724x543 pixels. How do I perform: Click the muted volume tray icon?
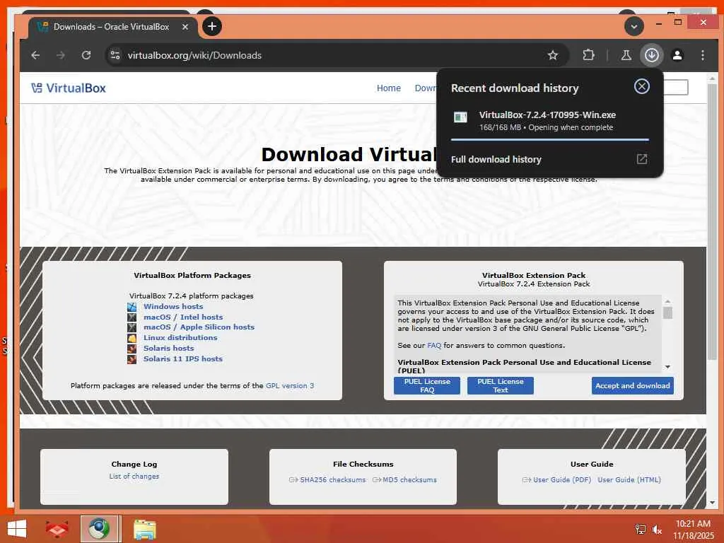(x=657, y=529)
